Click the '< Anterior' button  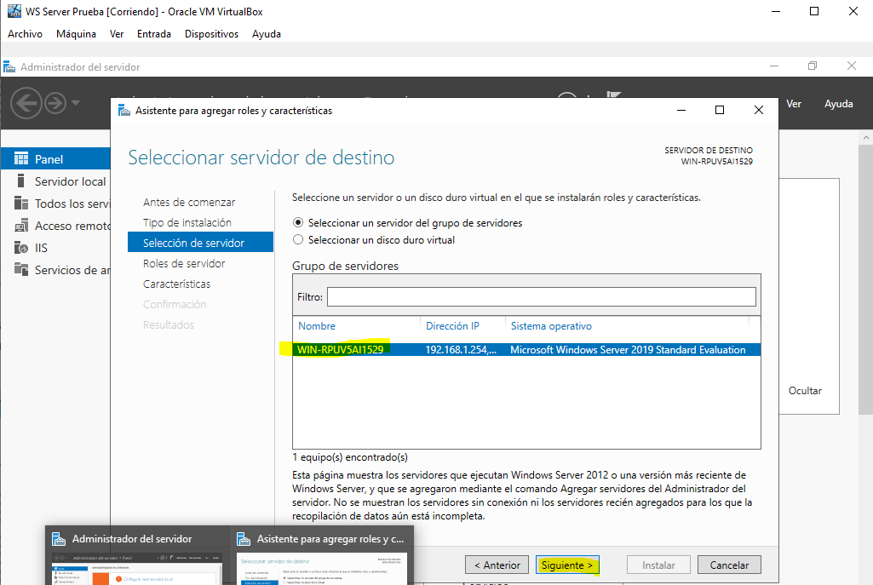pyautogui.click(x=497, y=565)
